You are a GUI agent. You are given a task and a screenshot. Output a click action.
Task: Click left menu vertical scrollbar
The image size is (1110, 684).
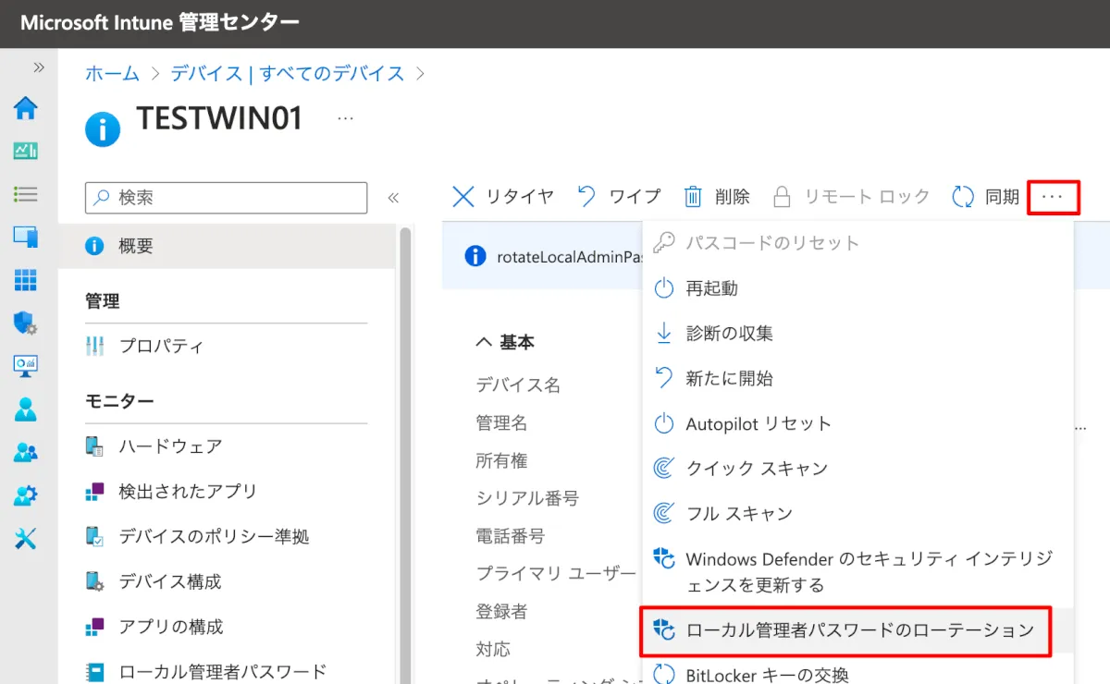pos(404,453)
